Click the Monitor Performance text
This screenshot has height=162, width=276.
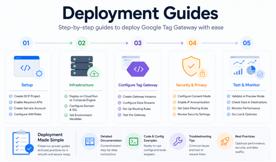click(246, 108)
